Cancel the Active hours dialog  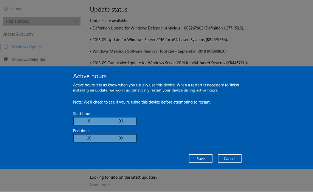click(x=229, y=158)
